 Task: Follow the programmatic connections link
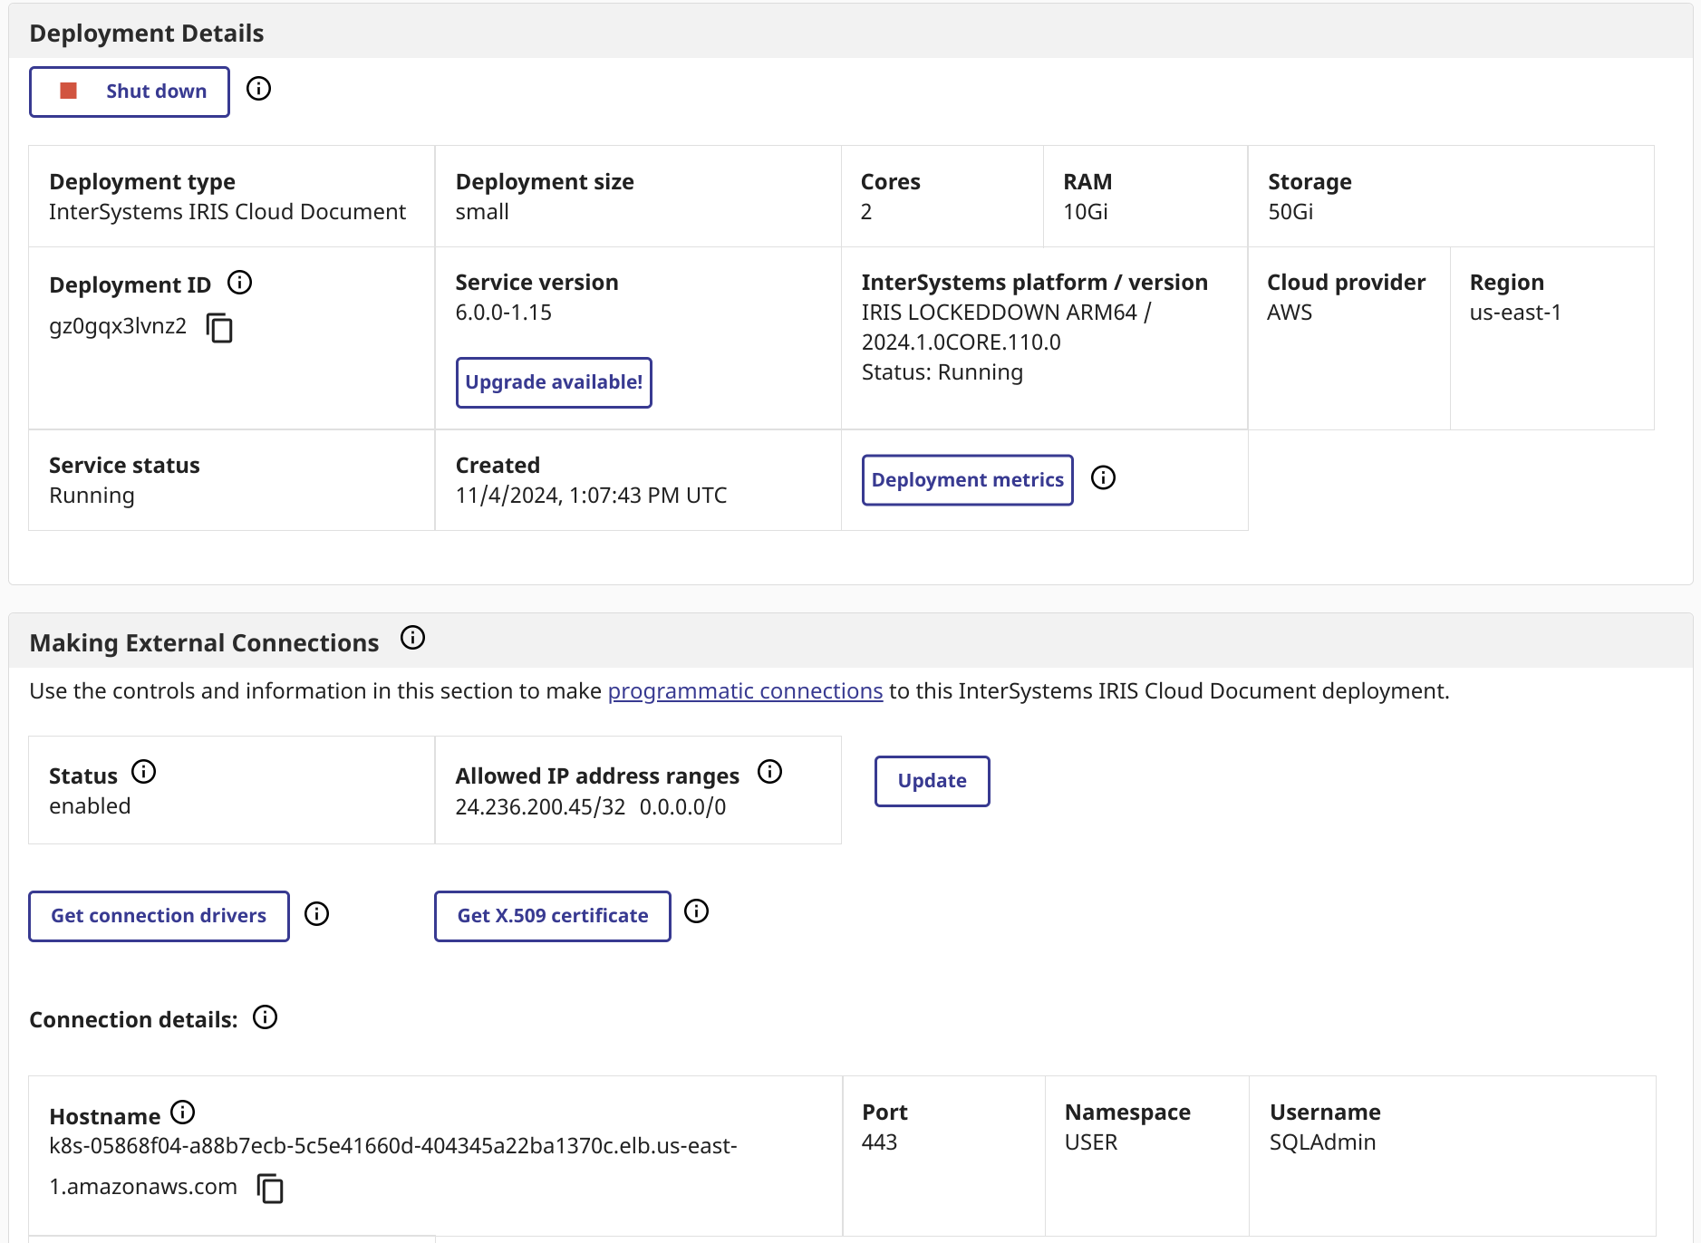(745, 691)
